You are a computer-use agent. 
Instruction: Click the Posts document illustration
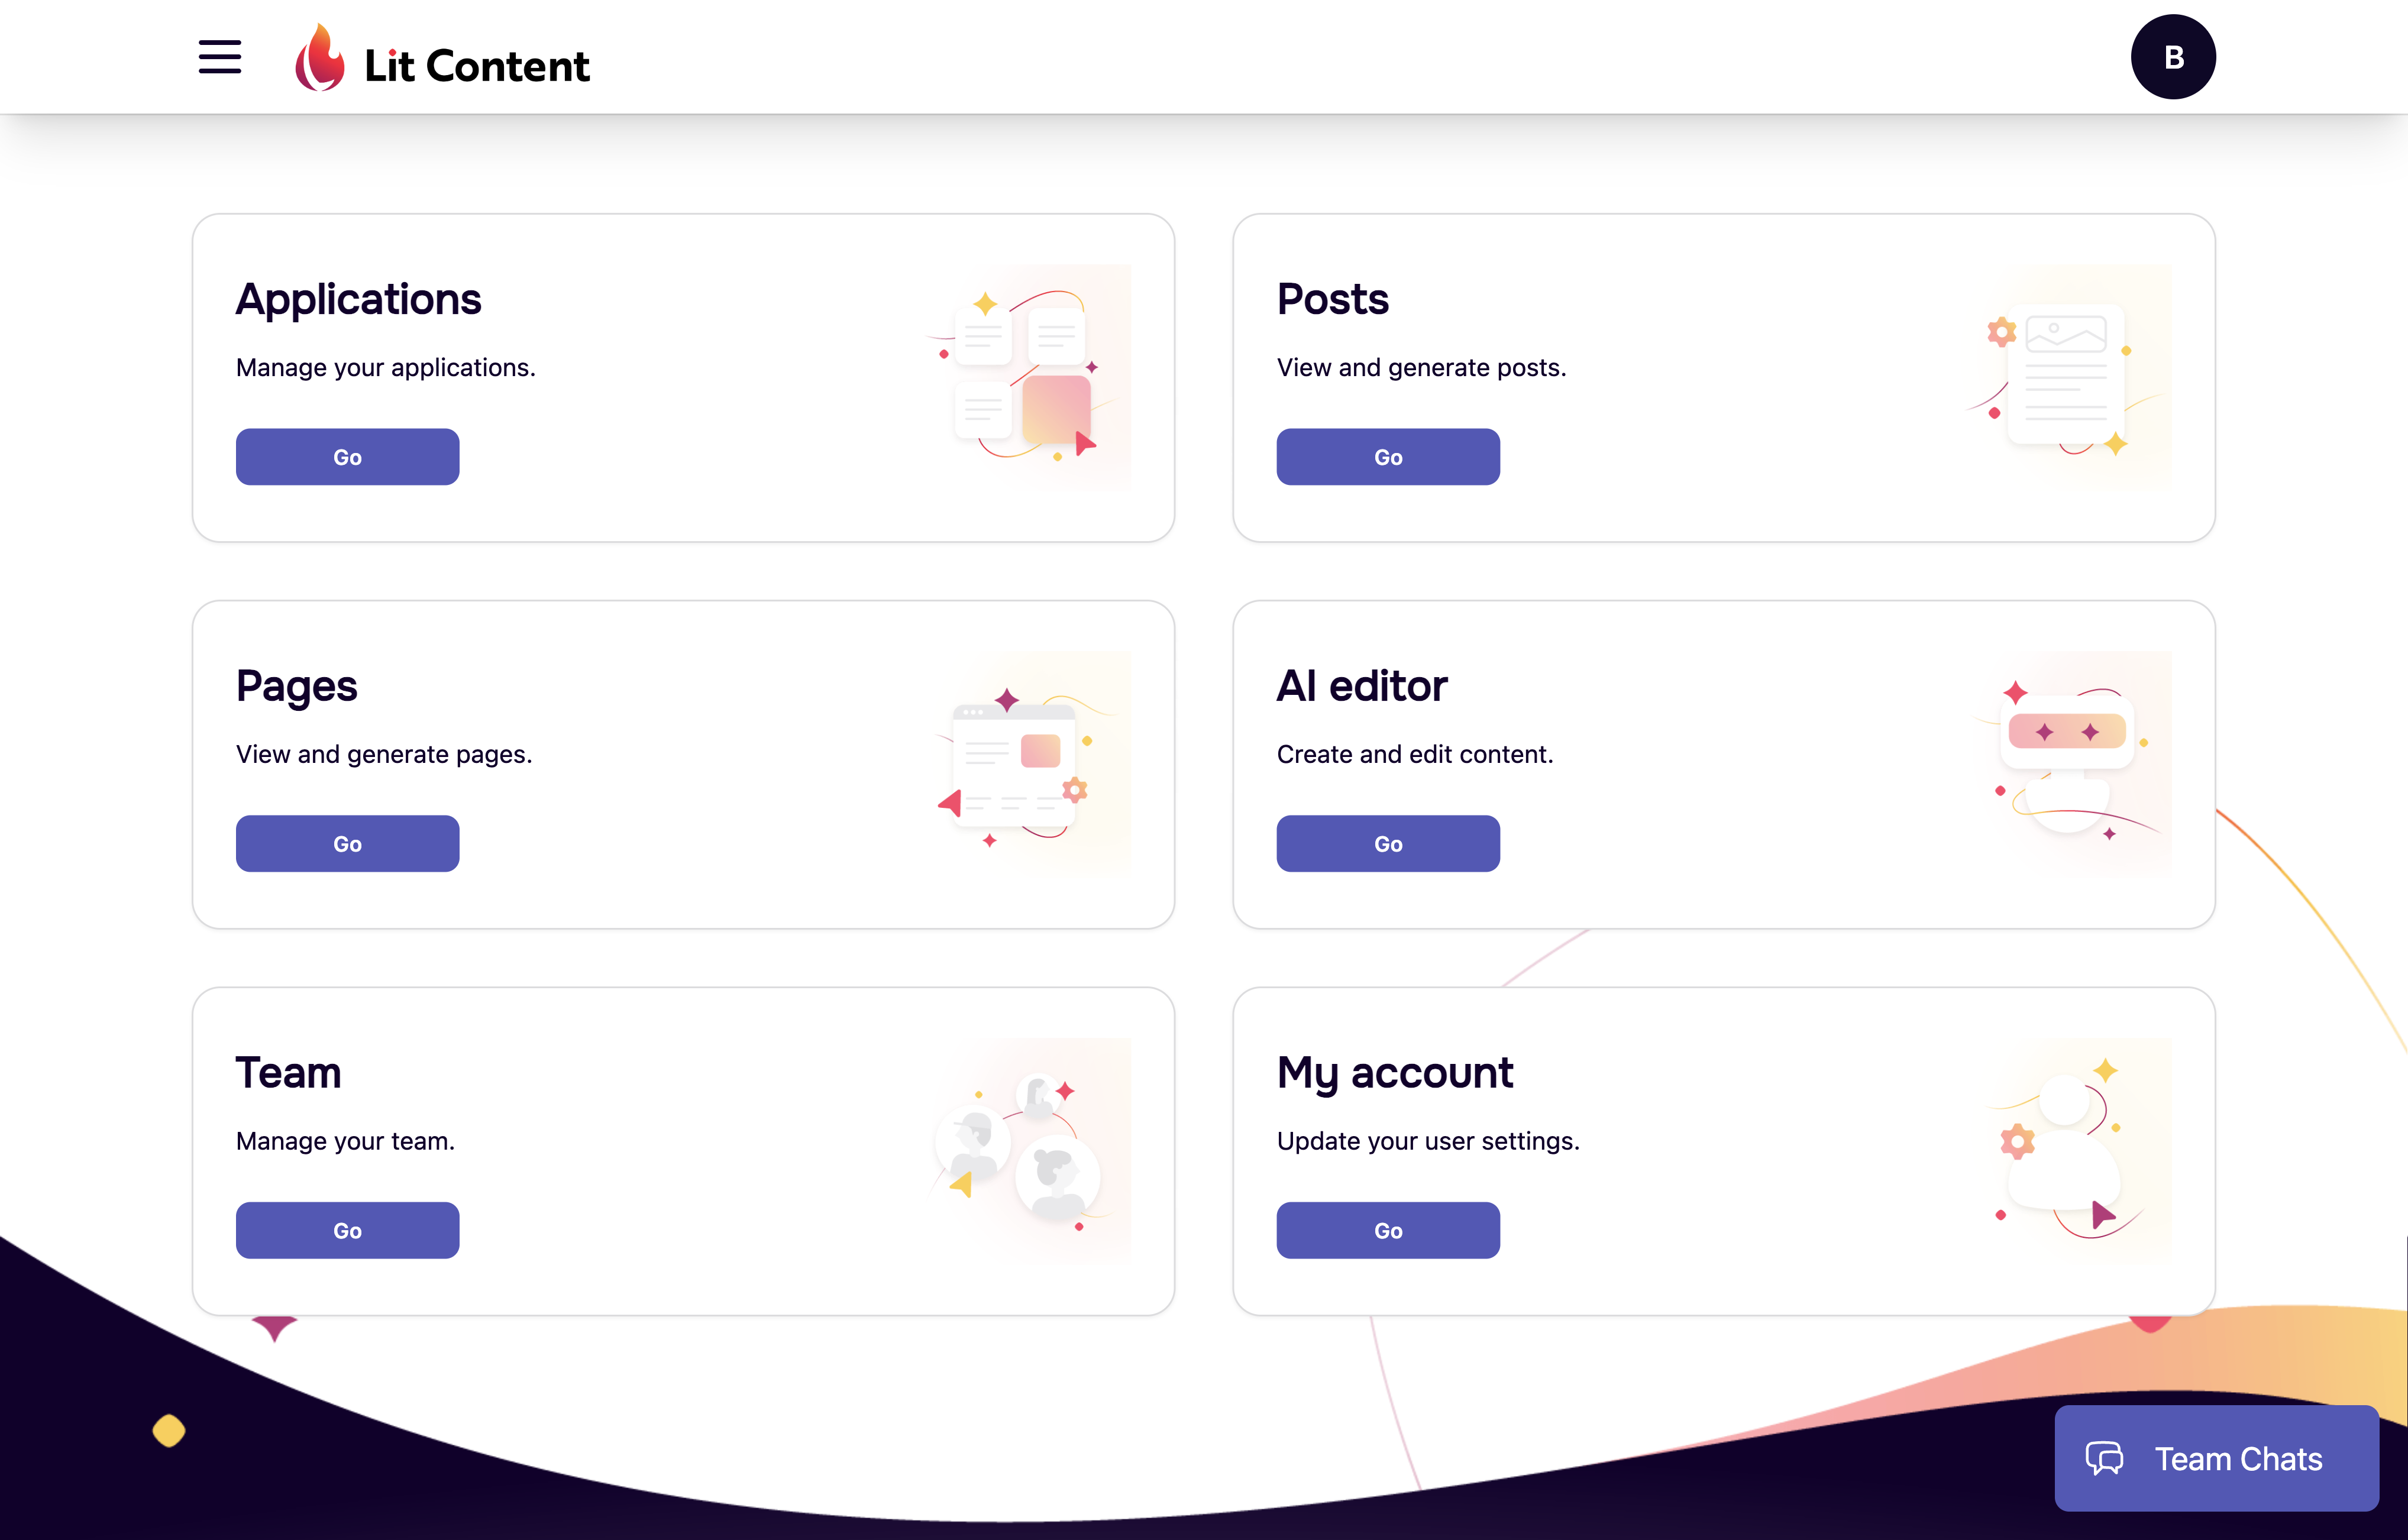point(2065,375)
